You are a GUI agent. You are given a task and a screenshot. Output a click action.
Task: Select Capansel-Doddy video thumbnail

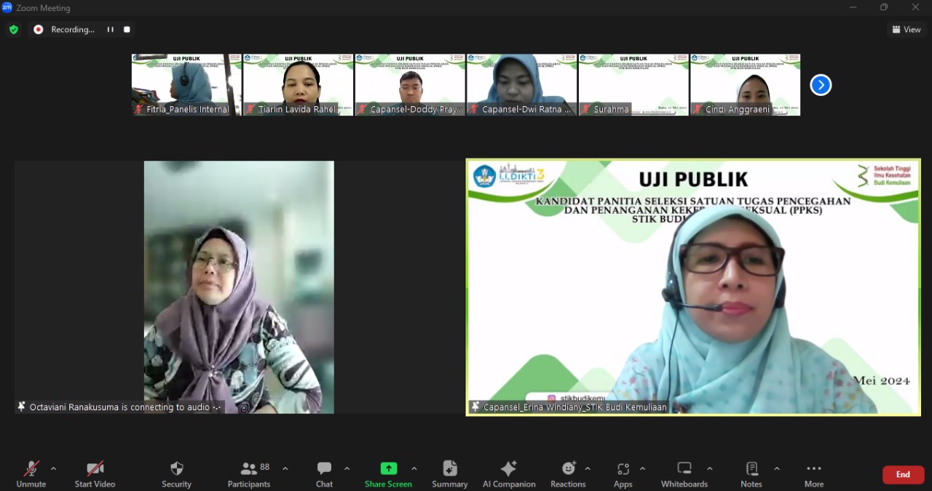click(410, 84)
